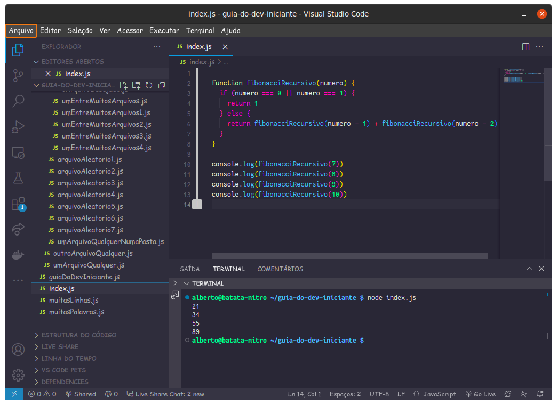Open the Extensions view
The width and height of the screenshot is (557, 405).
(x=18, y=205)
